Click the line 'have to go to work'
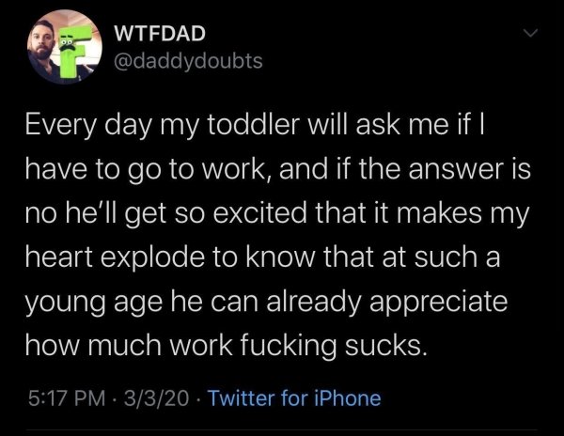This screenshot has width=564, height=436. pyautogui.click(x=278, y=170)
